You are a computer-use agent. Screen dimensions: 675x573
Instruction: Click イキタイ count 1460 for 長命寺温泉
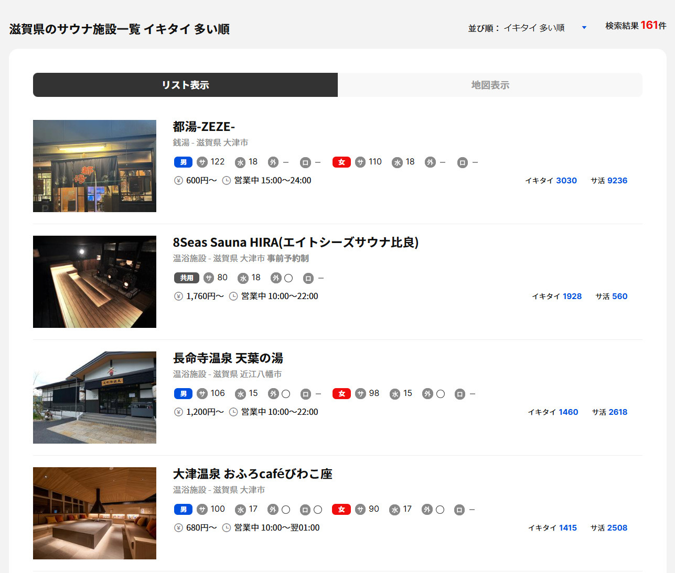pos(568,412)
